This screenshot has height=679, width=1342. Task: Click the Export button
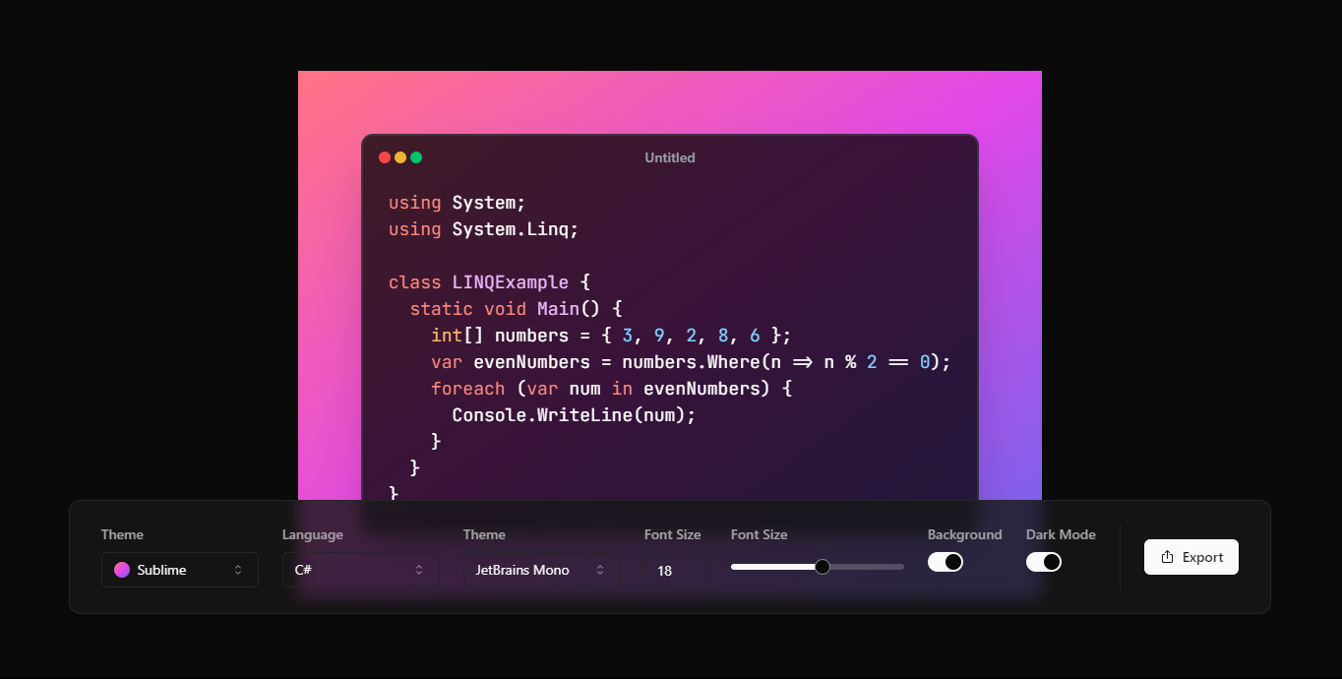1190,556
